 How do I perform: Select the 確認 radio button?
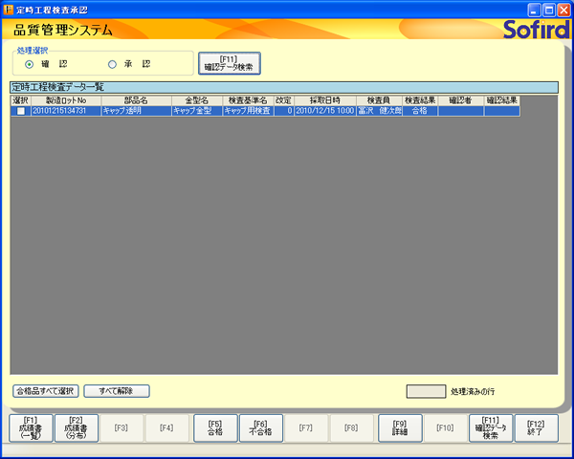click(30, 64)
